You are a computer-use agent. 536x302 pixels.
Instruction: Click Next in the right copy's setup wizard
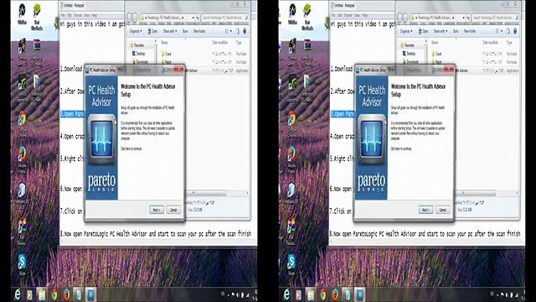425,210
